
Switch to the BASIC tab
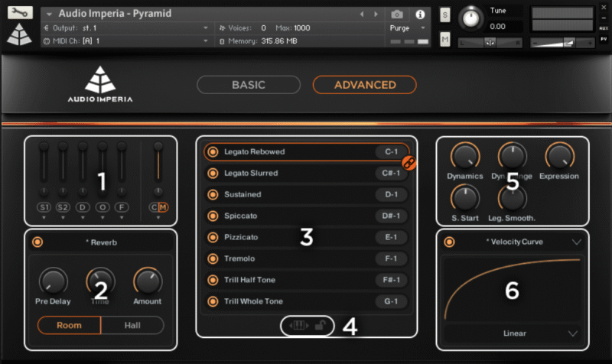249,85
